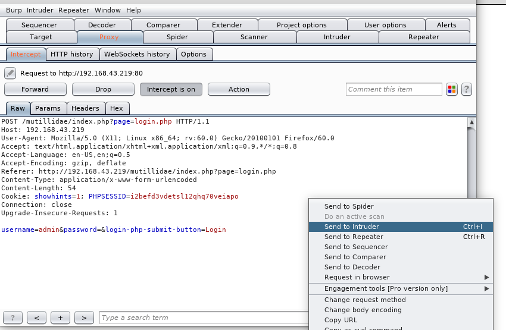Click the username=admin parameter text
The image size is (506, 330).
(x=30, y=230)
